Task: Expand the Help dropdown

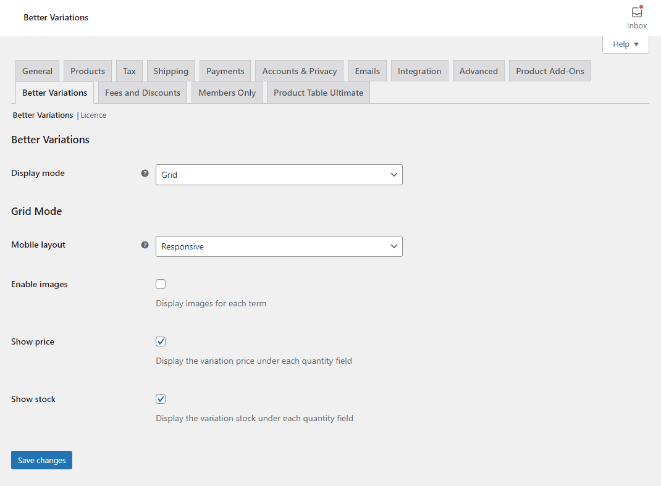Action: point(626,44)
